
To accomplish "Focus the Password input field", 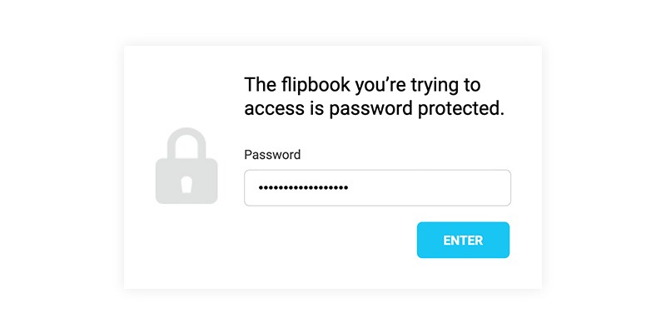I will 377,188.
